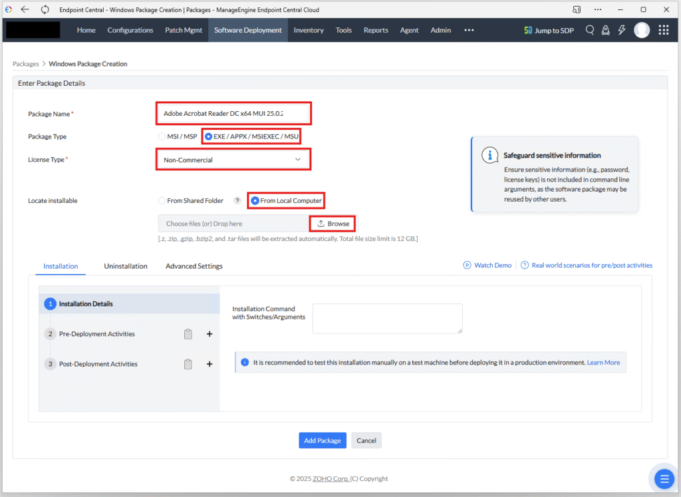The width and height of the screenshot is (681, 497).
Task: Open the blue floating menu button
Action: click(x=663, y=478)
